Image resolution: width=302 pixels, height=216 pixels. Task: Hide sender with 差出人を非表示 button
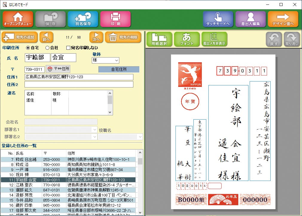tap(214, 39)
